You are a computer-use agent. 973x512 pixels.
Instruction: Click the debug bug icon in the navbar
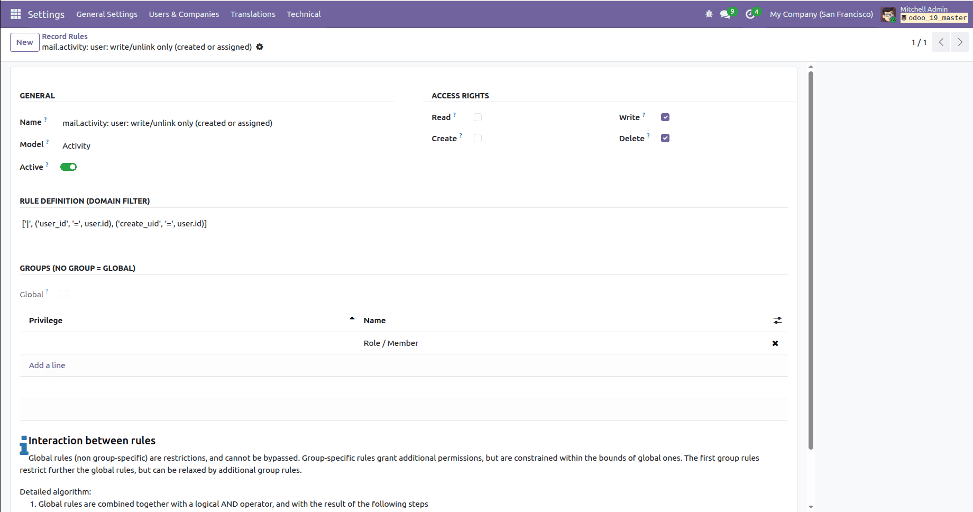coord(709,14)
